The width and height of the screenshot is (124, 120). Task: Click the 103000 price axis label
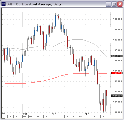click(x=117, y=81)
